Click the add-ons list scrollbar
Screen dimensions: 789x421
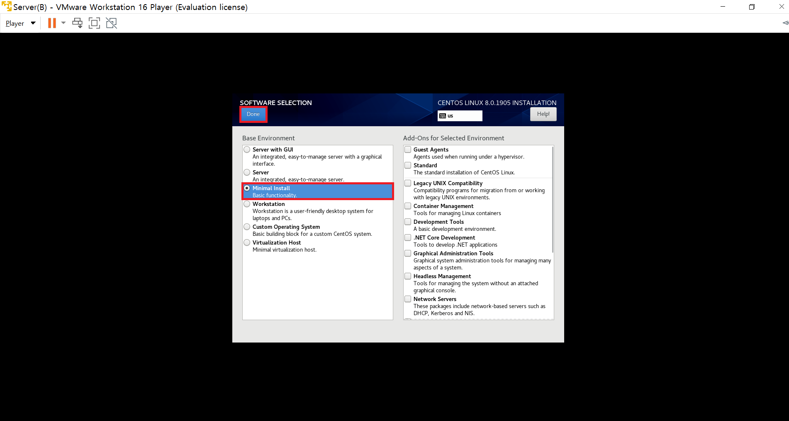click(x=553, y=199)
